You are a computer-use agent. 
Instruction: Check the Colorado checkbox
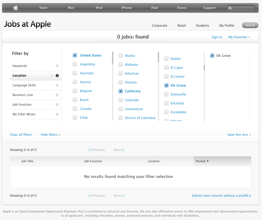(121, 100)
